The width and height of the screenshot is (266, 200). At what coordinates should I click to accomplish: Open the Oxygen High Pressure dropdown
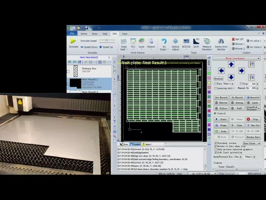(253, 108)
